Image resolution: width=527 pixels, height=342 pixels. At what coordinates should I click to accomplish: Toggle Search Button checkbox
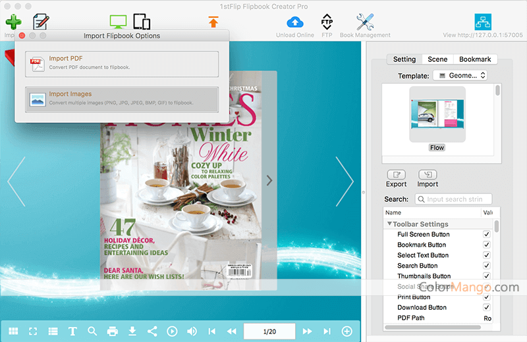[486, 266]
